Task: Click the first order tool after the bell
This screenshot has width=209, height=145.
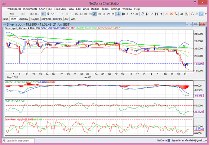Action: point(147,14)
